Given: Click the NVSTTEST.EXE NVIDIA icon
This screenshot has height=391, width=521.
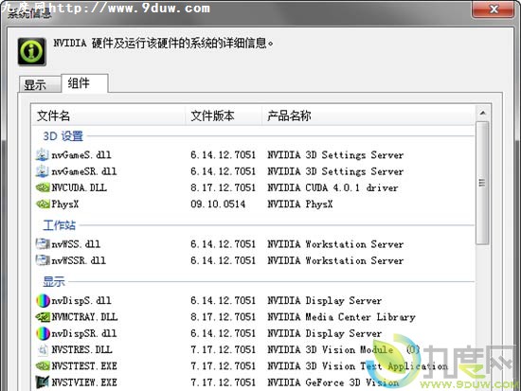Looking at the screenshot, I should [43, 366].
